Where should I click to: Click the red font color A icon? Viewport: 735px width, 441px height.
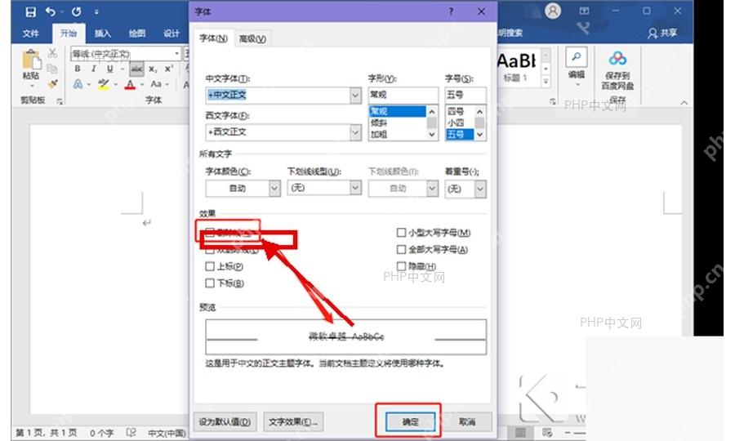tap(131, 84)
